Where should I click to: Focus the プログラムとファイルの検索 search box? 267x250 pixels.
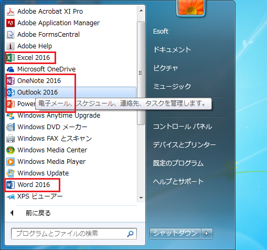tap(74, 234)
